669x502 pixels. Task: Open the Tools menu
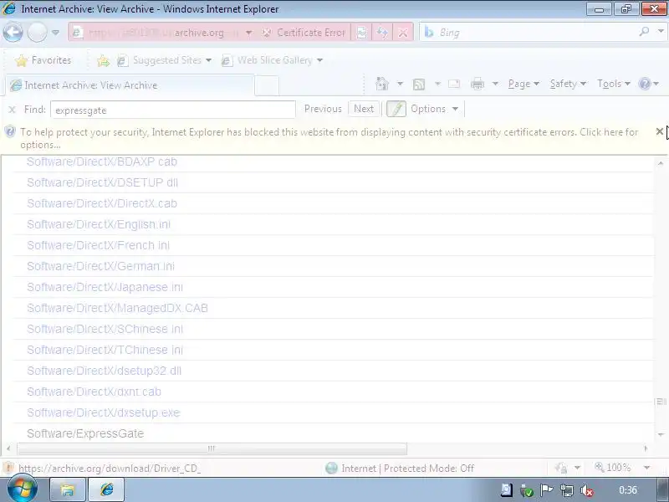coord(614,84)
